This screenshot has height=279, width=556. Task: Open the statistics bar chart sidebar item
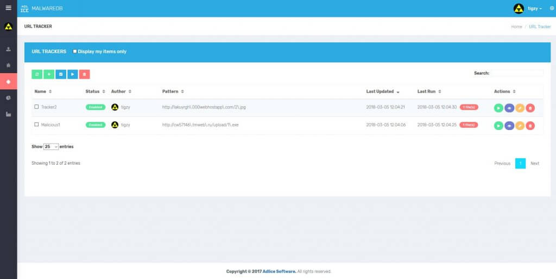coord(8,114)
